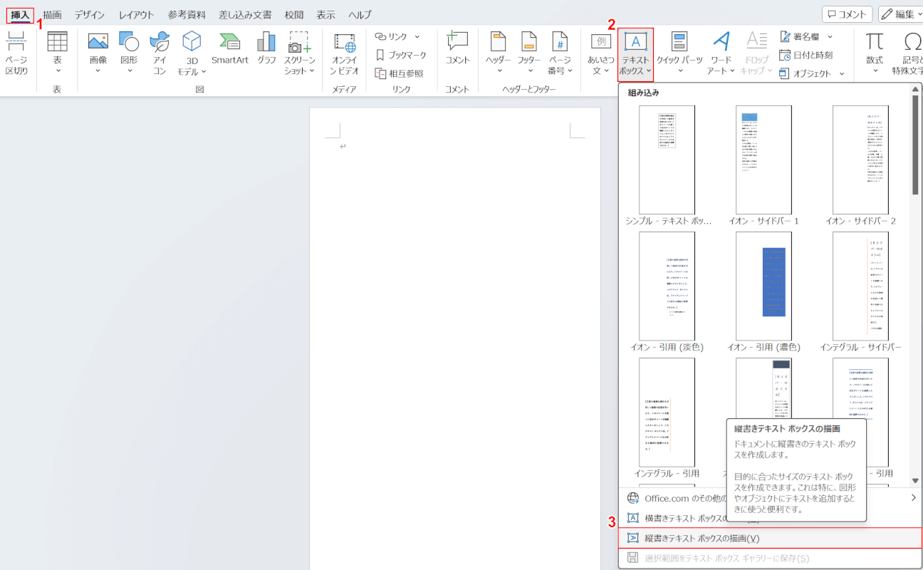Choose the インテグラル - 引用 template

point(667,418)
